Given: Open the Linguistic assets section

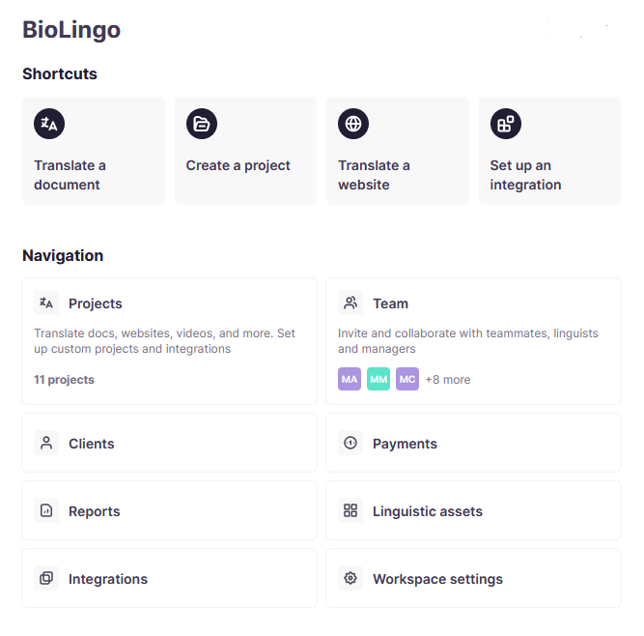Looking at the screenshot, I should [x=428, y=511].
